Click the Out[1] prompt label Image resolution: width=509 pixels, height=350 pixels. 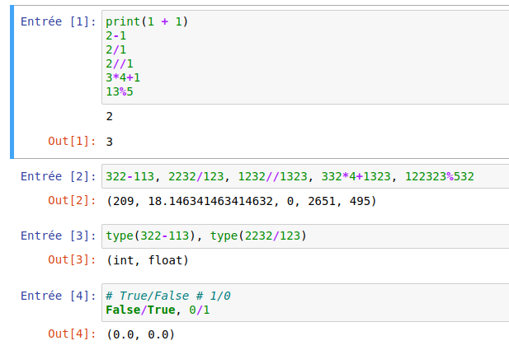coord(73,142)
